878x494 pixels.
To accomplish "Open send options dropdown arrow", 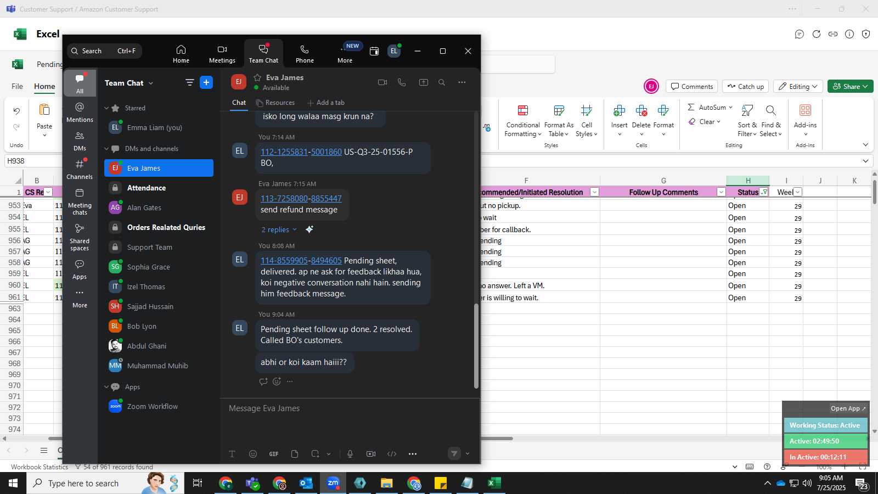I will 468,454.
